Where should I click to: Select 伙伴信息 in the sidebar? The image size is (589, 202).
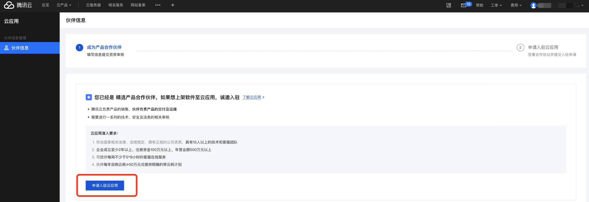30,48
